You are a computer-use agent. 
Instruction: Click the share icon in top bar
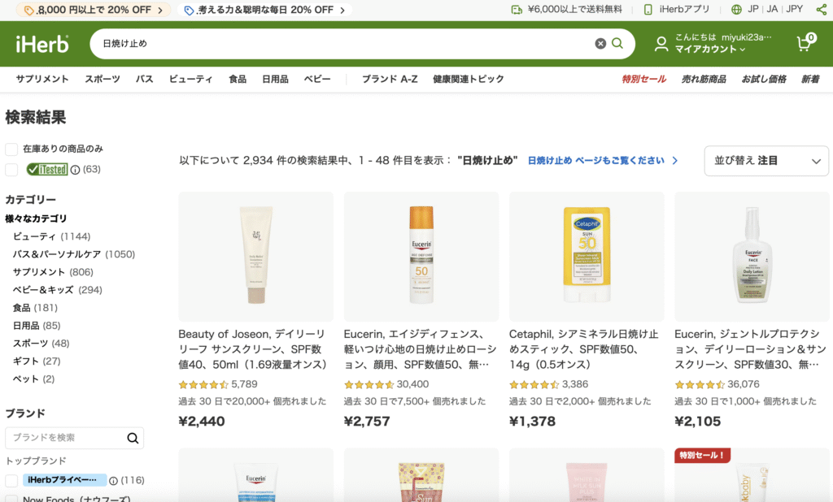tap(821, 10)
